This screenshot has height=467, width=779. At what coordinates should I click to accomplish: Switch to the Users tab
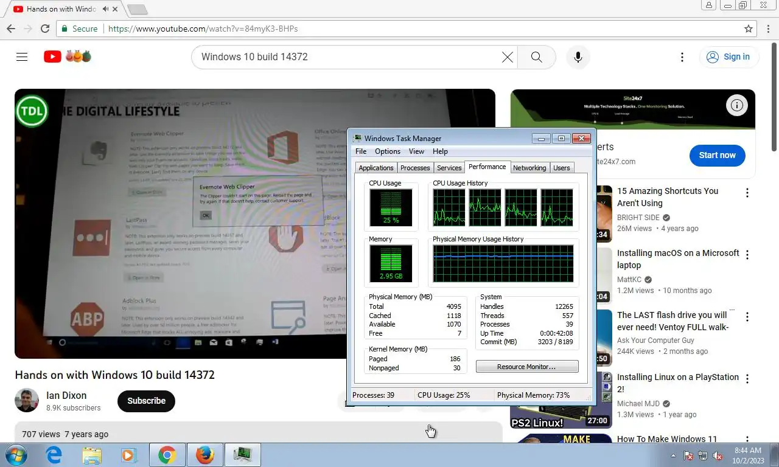[562, 168]
